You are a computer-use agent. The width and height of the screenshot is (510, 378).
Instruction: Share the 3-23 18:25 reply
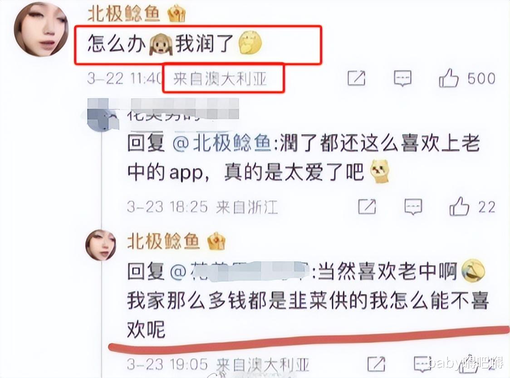click(367, 207)
